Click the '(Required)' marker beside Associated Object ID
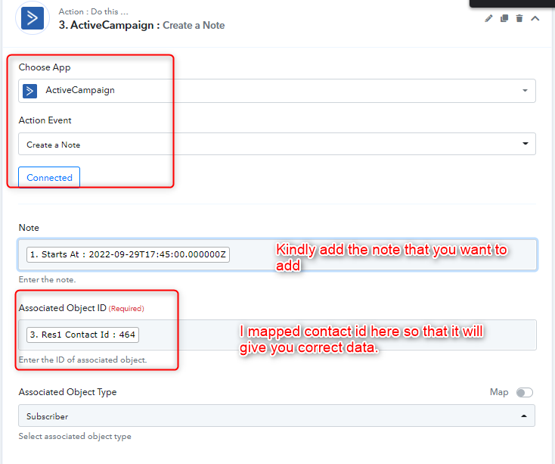The image size is (555, 464). click(x=126, y=309)
